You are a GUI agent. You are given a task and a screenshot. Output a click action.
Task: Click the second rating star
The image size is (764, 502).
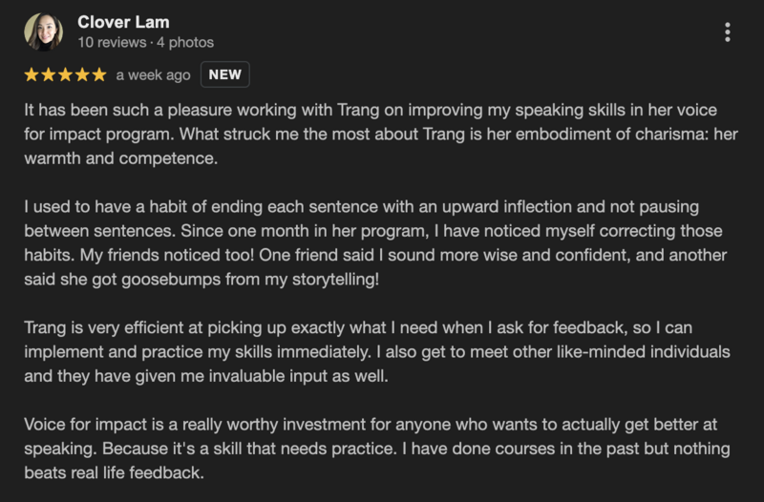[x=49, y=74]
